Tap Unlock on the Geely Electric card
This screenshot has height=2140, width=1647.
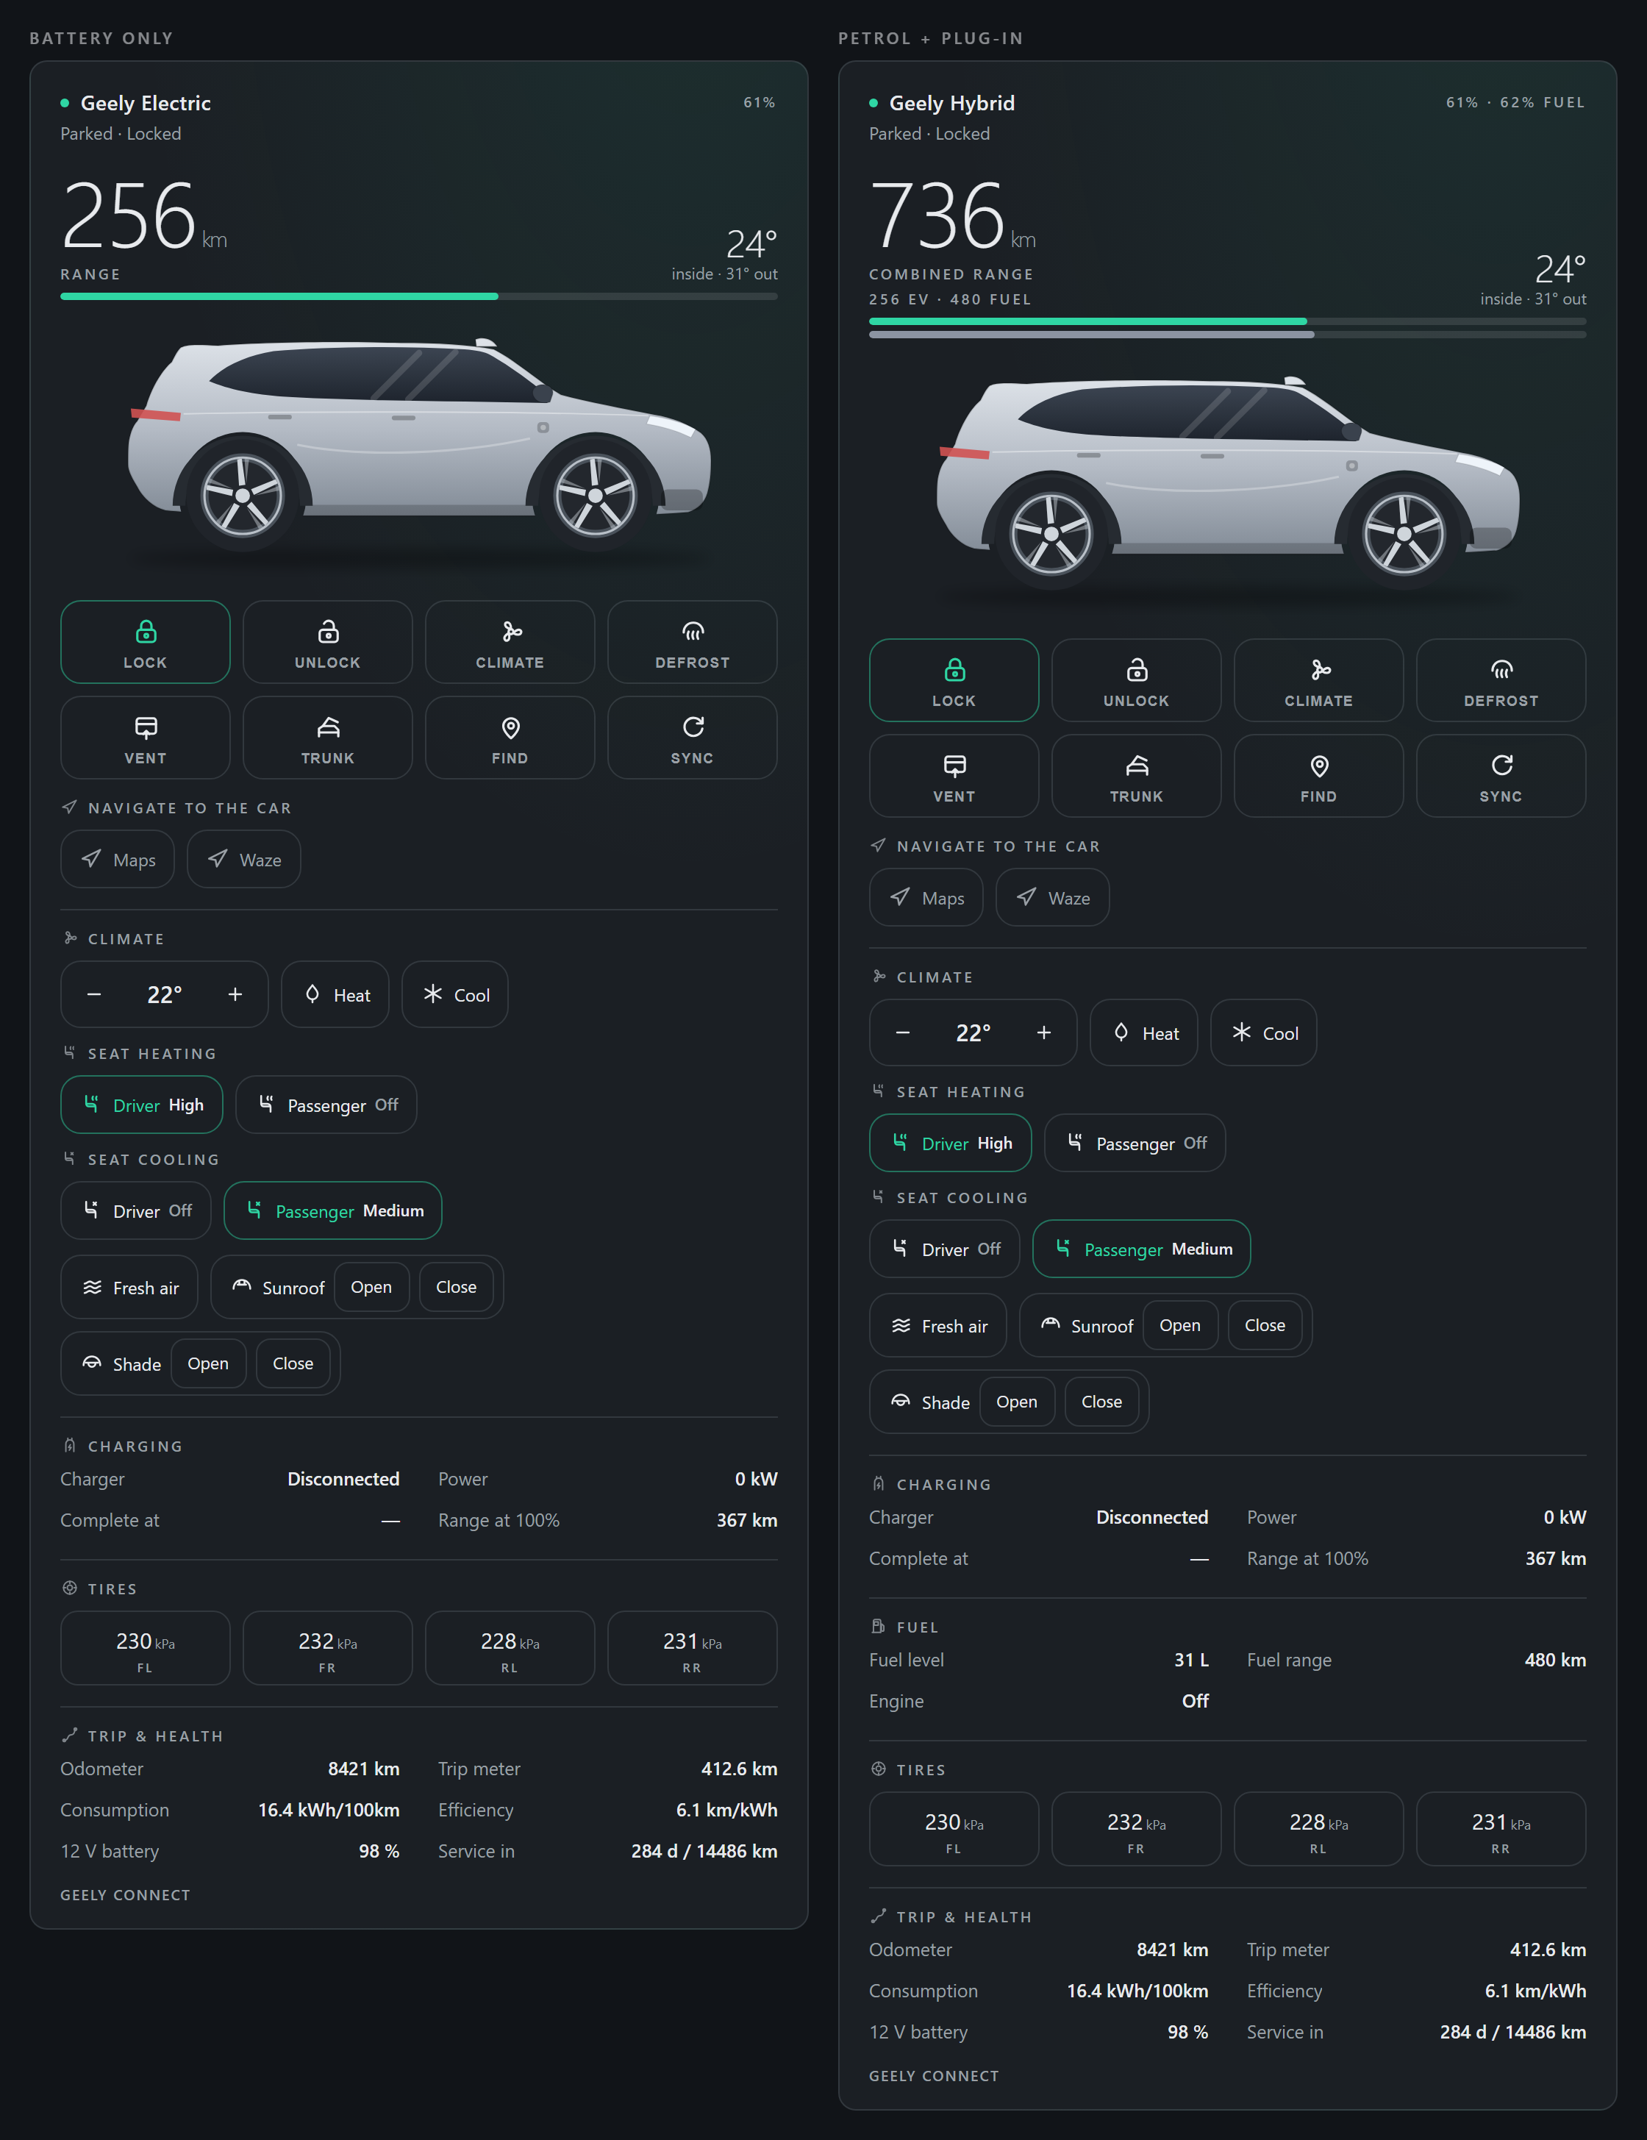(327, 642)
